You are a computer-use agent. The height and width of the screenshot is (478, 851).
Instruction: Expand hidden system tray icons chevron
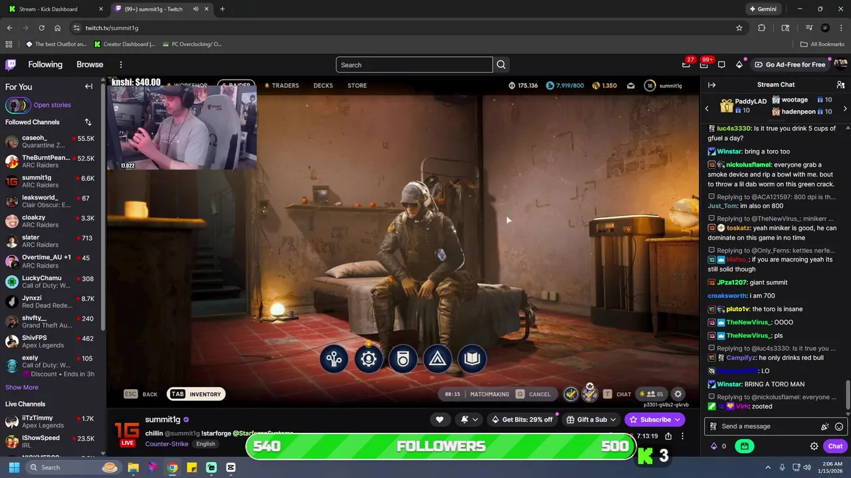(x=768, y=467)
